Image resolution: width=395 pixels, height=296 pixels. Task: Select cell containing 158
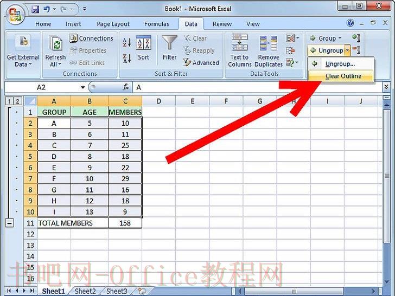pyautogui.click(x=125, y=223)
